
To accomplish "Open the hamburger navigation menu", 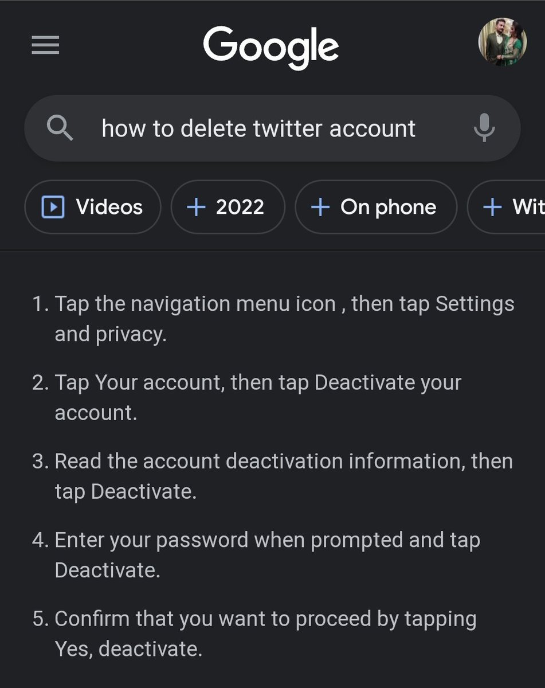I will click(45, 45).
